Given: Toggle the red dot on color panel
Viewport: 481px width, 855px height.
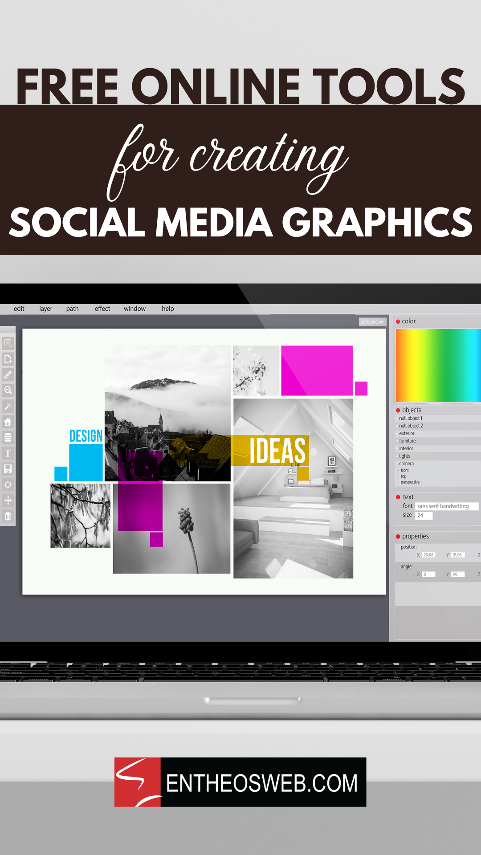Looking at the screenshot, I should pyautogui.click(x=398, y=322).
